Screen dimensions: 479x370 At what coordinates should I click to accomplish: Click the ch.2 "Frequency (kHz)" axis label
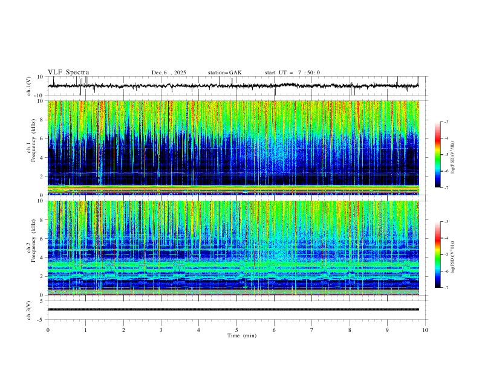tap(33, 240)
